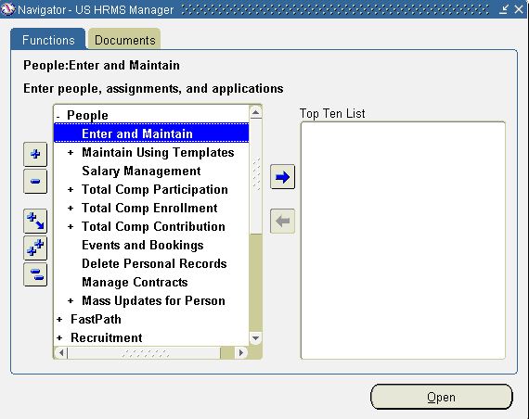Screen dimensions: 529x419
Task: Click the Open button
Action: [441, 397]
